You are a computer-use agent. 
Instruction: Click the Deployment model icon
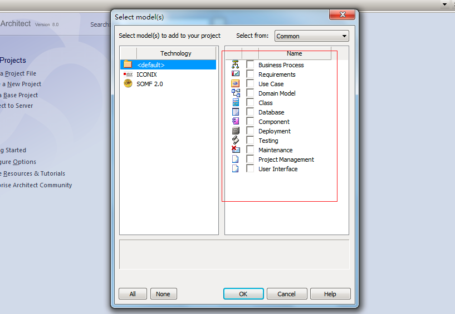point(236,131)
